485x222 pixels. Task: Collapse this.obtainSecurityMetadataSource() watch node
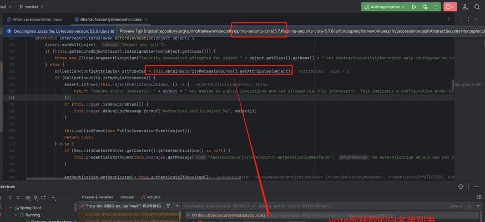point(188,215)
